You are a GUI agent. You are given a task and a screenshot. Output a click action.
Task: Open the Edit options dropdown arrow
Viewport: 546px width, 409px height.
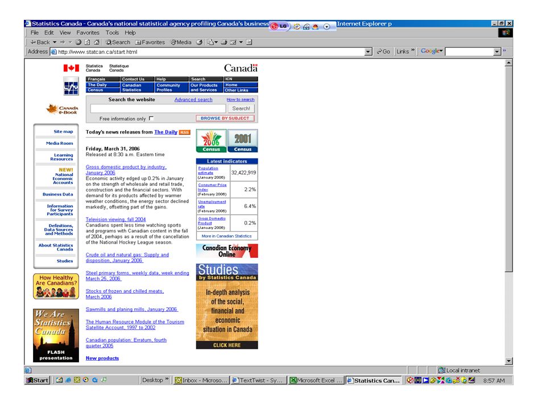[241, 42]
